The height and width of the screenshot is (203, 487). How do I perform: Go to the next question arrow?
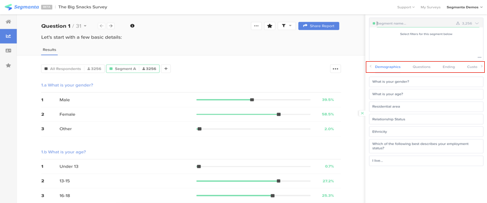click(x=110, y=26)
